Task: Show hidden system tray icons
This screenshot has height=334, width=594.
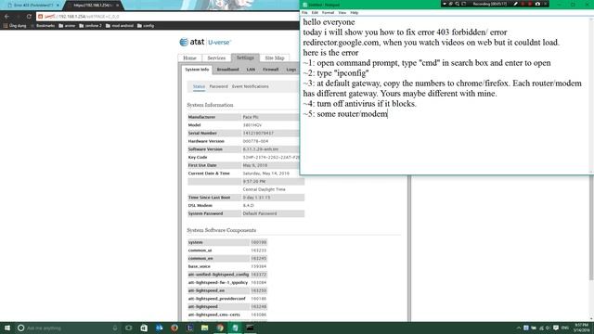Action: point(518,328)
